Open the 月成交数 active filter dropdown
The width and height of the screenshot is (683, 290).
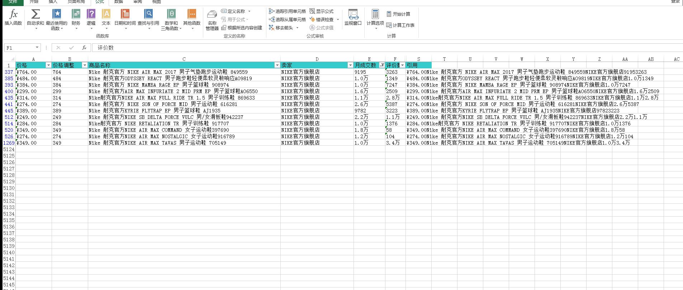[382, 65]
